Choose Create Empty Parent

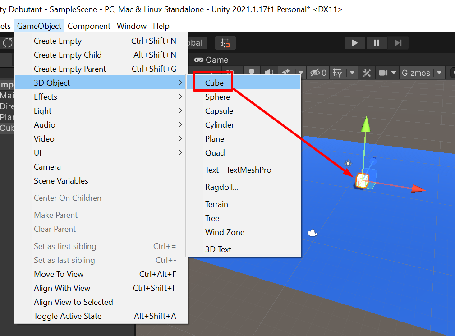(100, 69)
